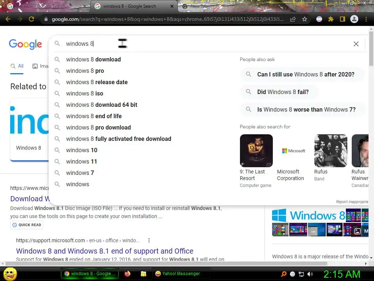Select the Images search filter tab
The image size is (374, 281).
coord(40,66)
